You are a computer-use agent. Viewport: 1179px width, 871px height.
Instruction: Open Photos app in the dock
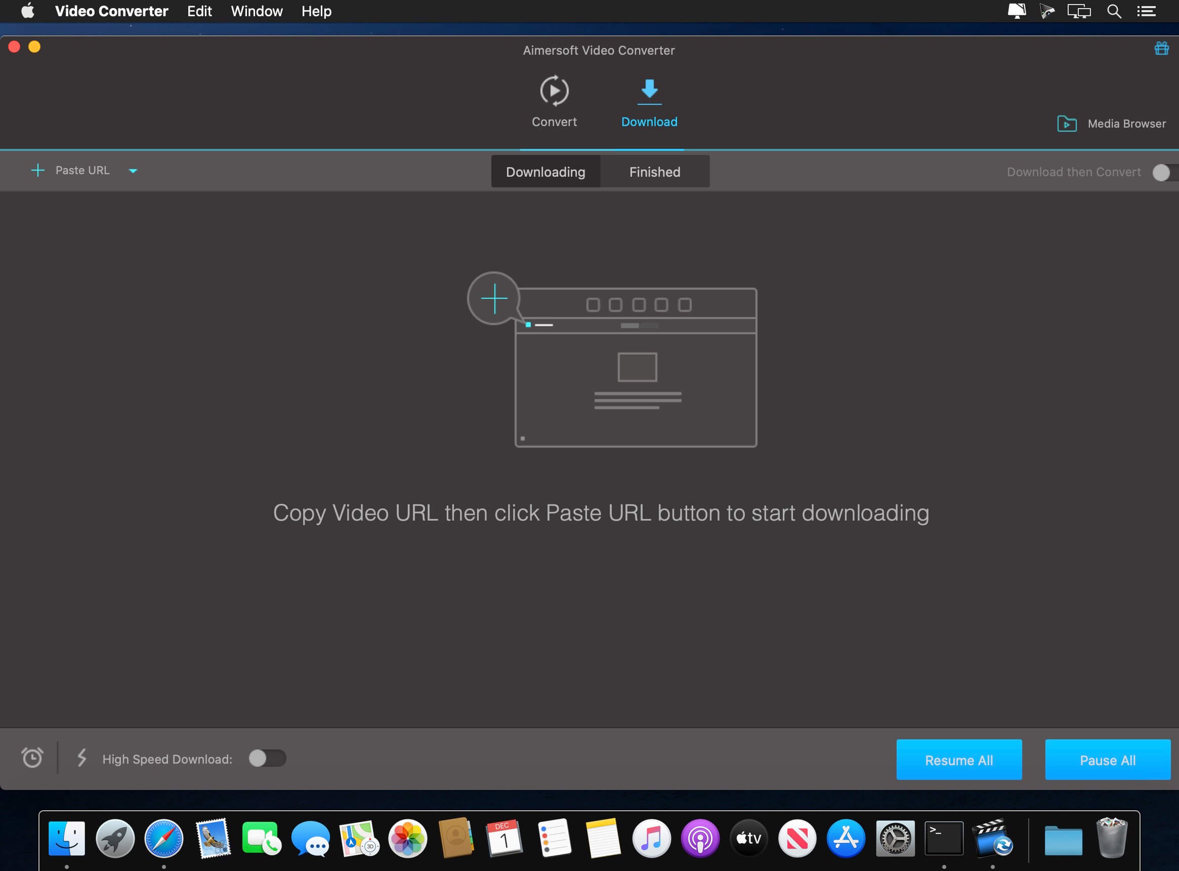pyautogui.click(x=407, y=838)
